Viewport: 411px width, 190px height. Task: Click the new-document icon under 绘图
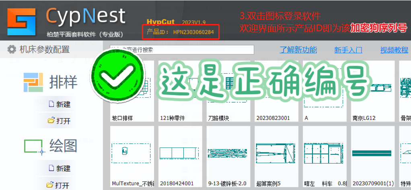click(x=51, y=168)
